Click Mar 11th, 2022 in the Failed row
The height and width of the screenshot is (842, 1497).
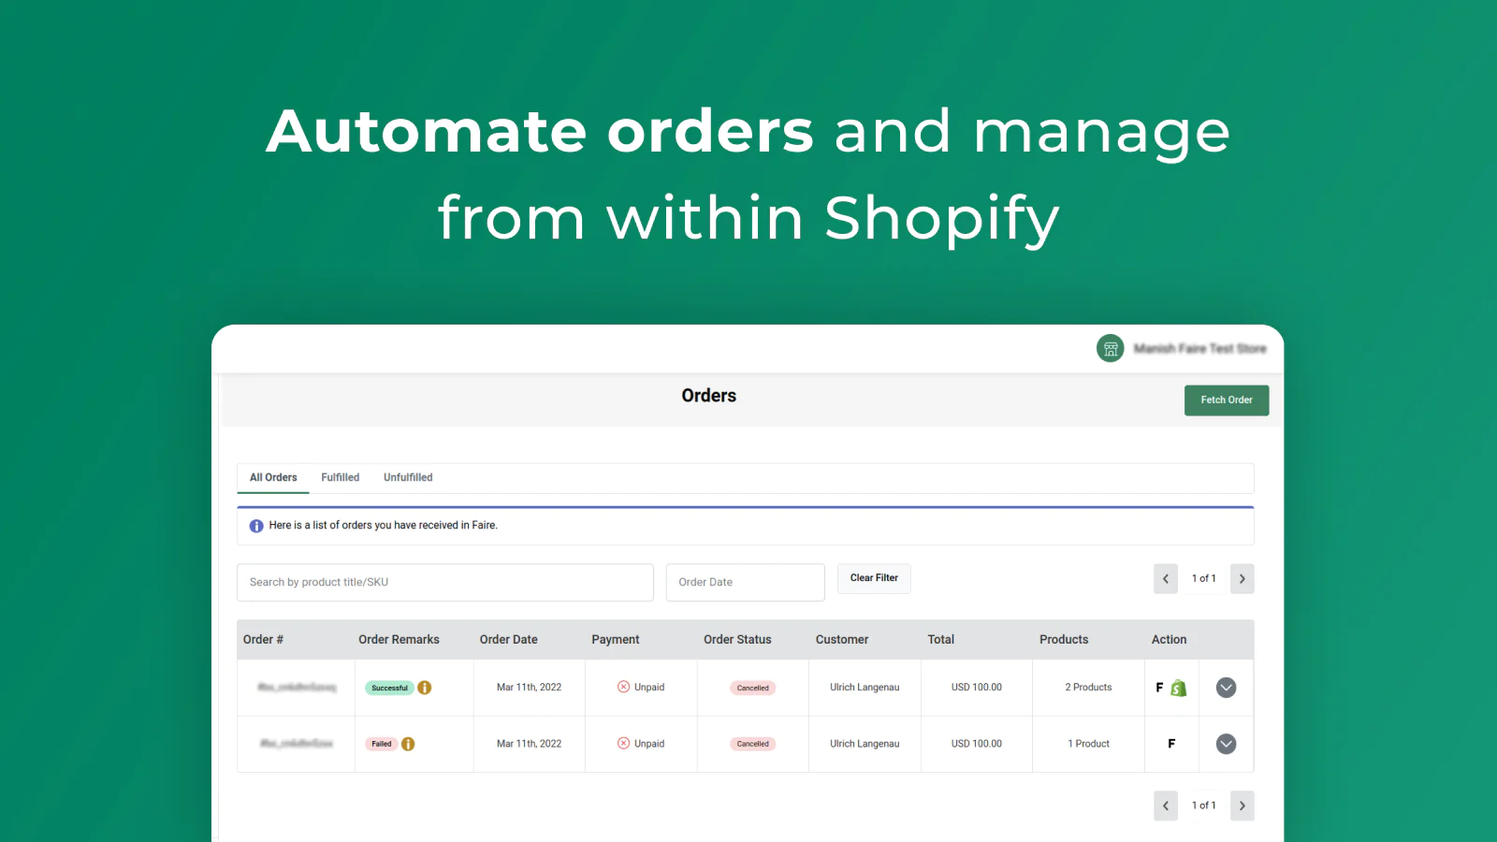click(x=530, y=744)
